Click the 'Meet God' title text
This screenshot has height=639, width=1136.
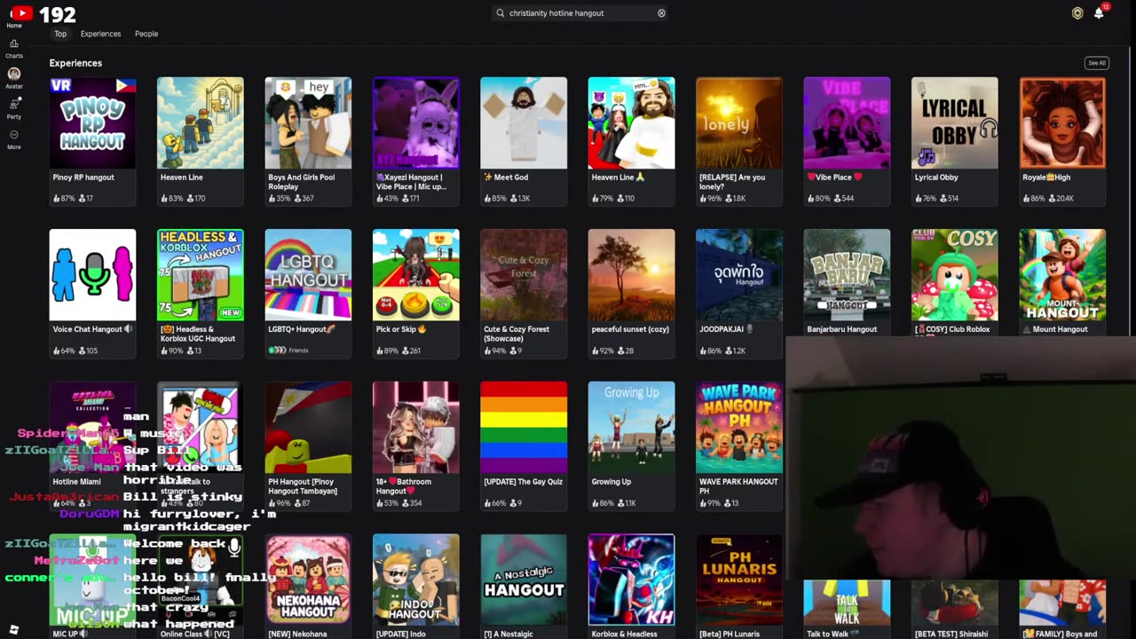(x=510, y=177)
